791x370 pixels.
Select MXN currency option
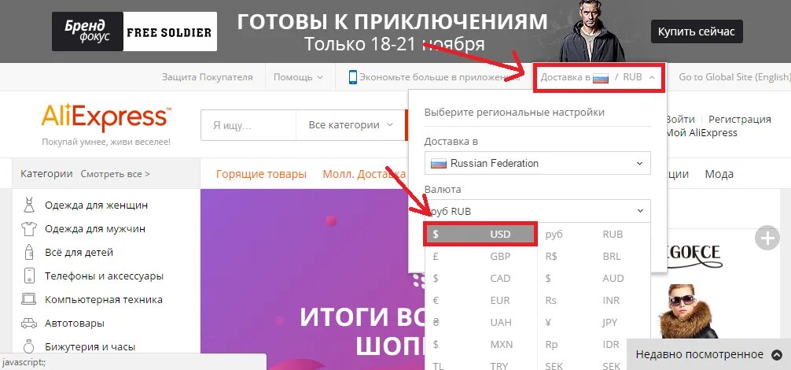480,345
